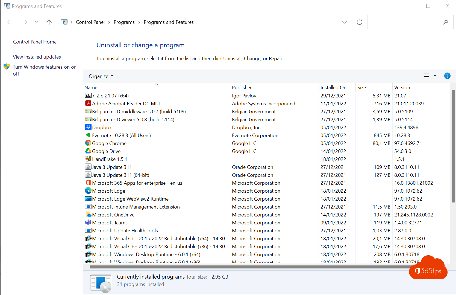Screen dimensions: 456x295
Task: Click the Programs breadcrumb
Action: (x=124, y=22)
